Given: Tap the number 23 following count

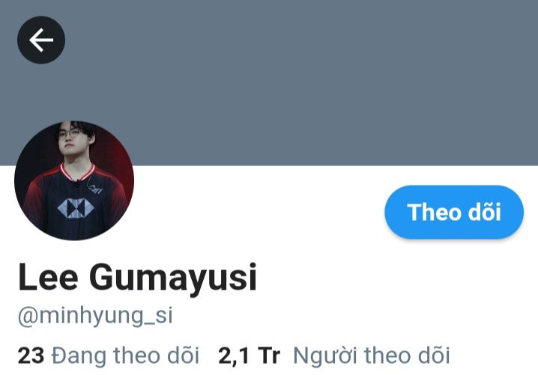Looking at the screenshot, I should (31, 356).
